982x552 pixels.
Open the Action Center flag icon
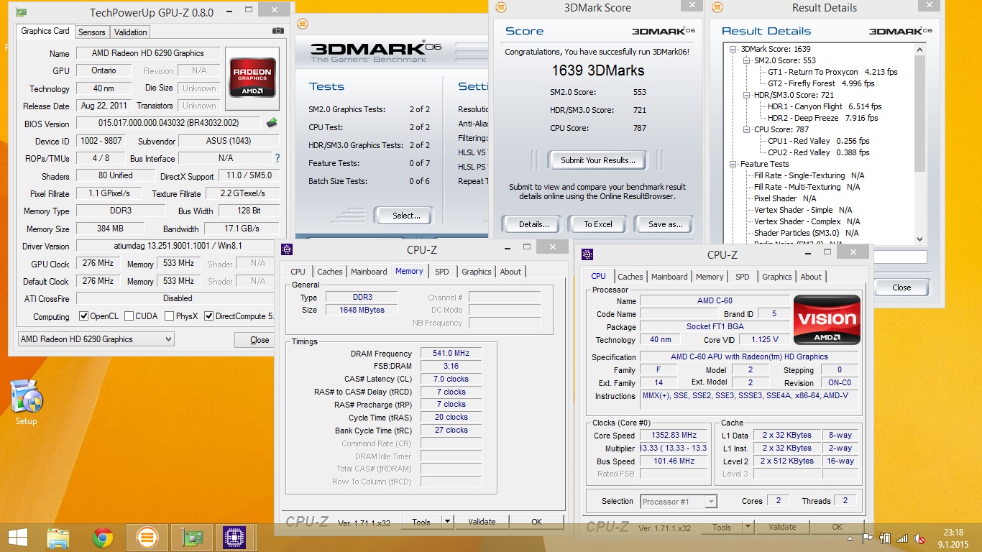[x=868, y=538]
